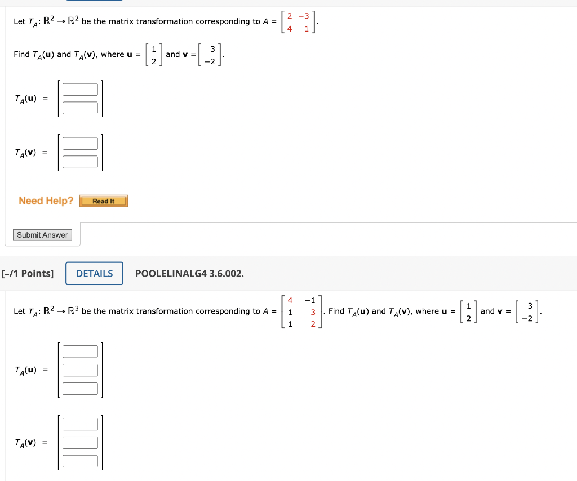Image resolution: width=577 pixels, height=481 pixels.
Task: Click the POOLELINALG4 3.6.002 assignment label
Action: click(x=188, y=273)
